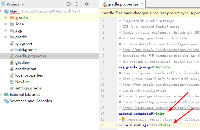Click line number 9 in gutter
This screenshot has width=200, height=130.
(103, 67)
